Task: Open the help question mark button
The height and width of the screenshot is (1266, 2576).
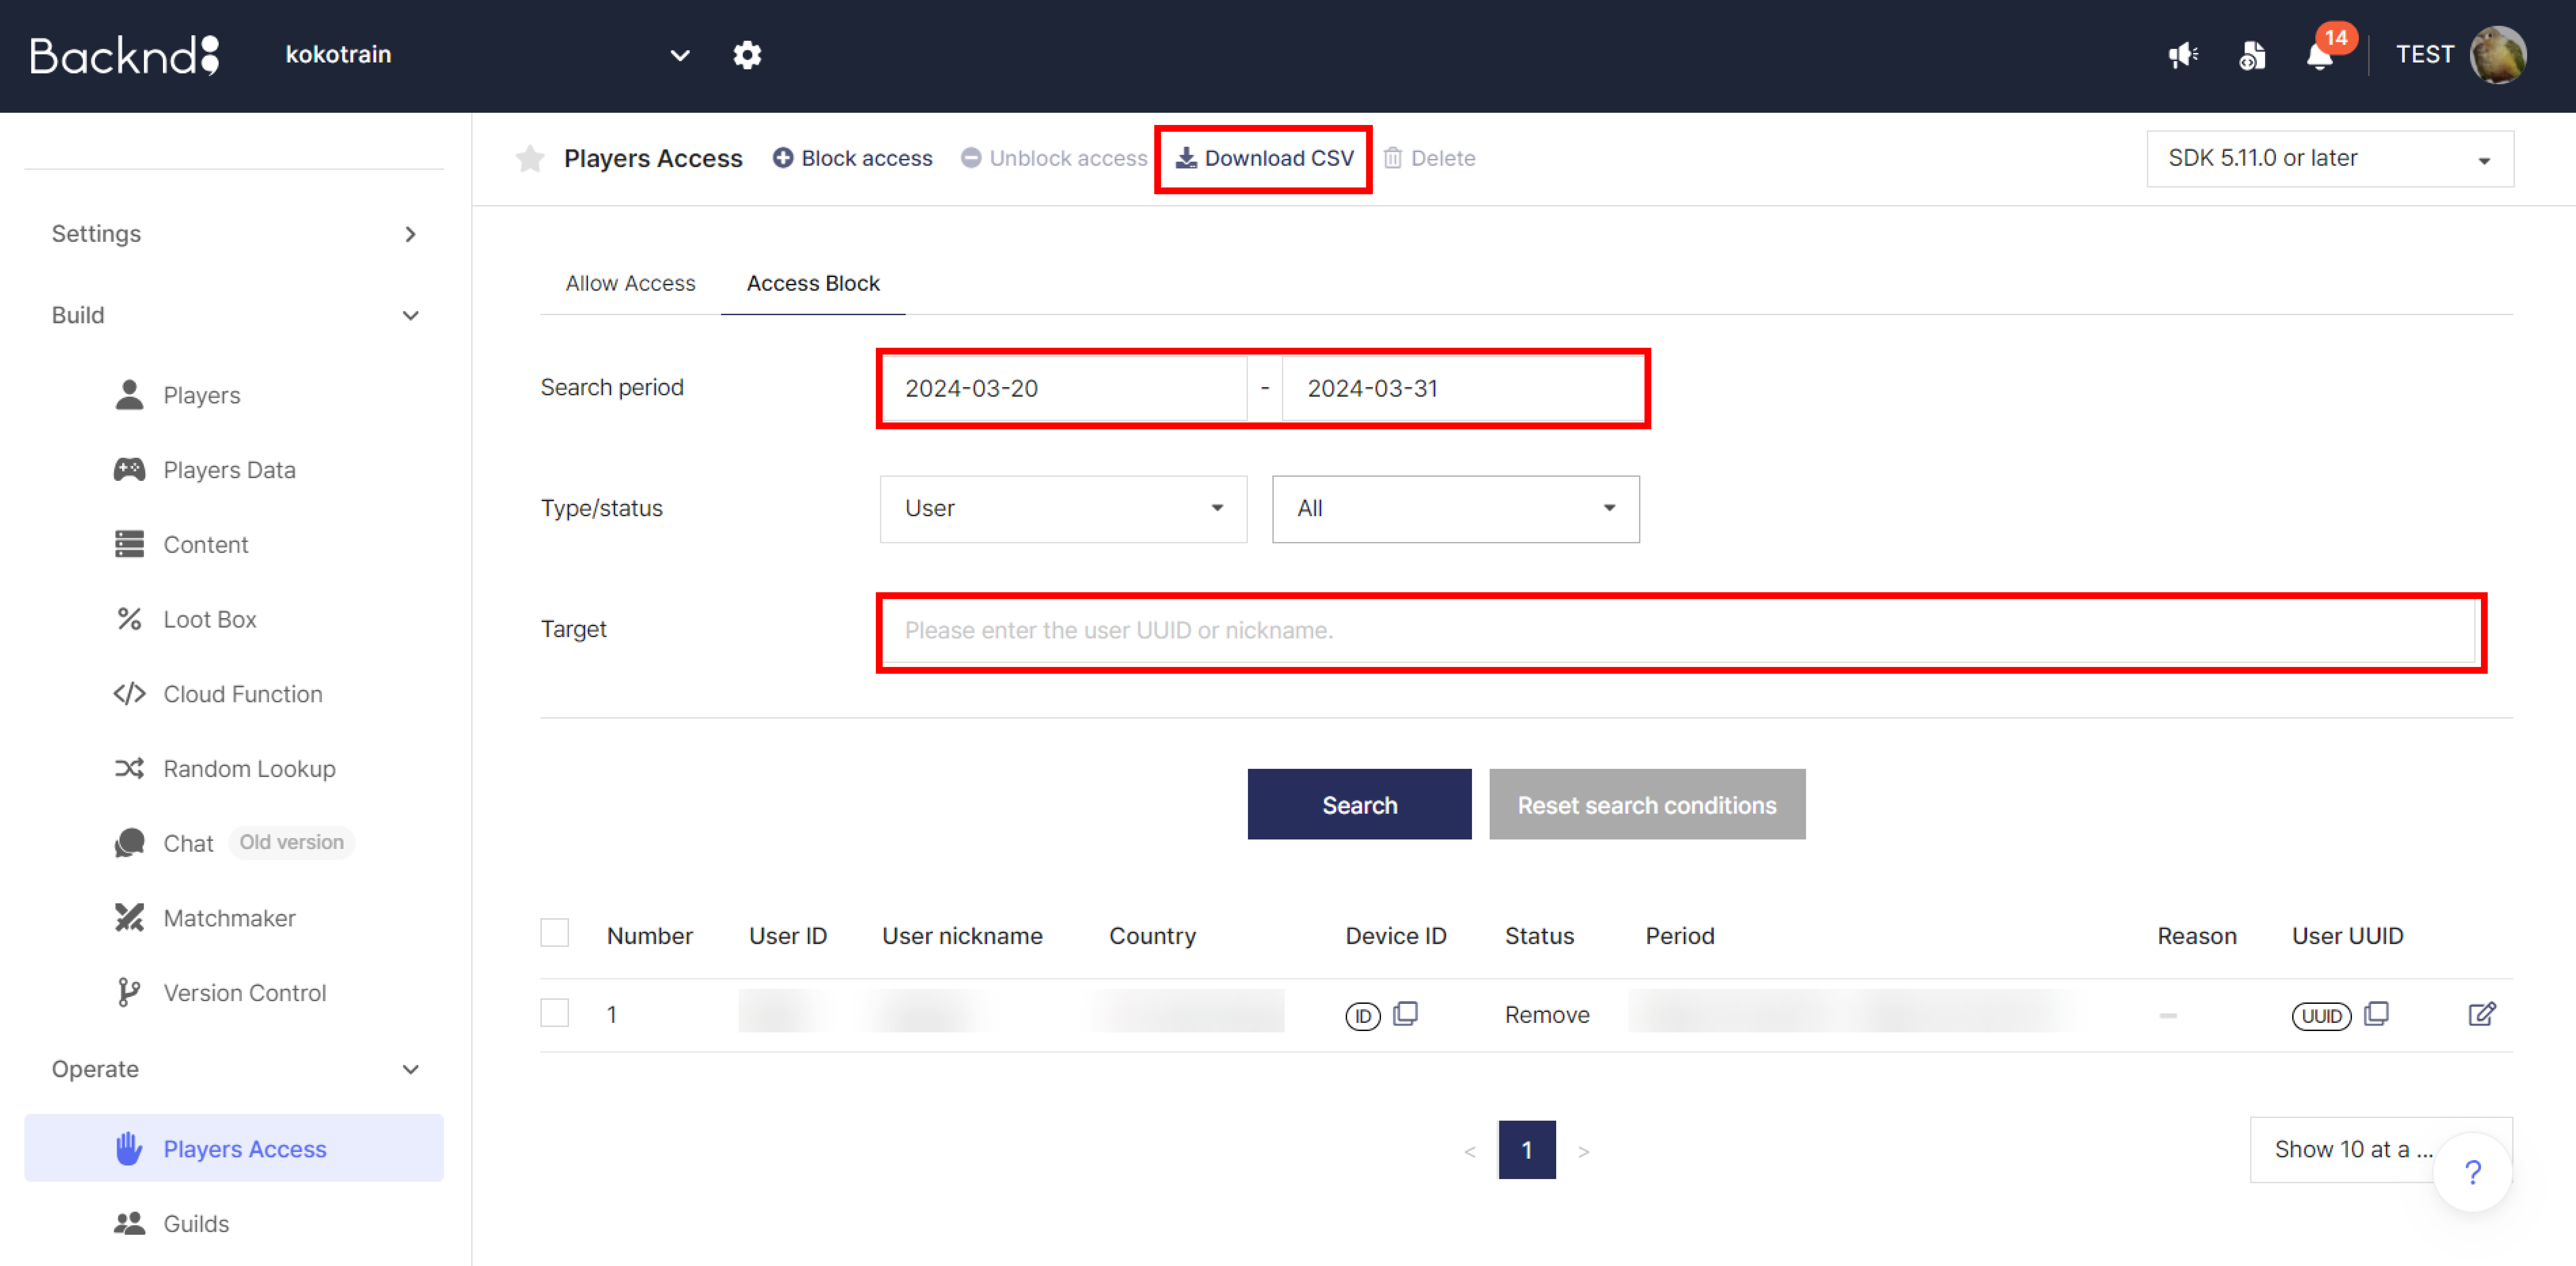Action: (2473, 1172)
